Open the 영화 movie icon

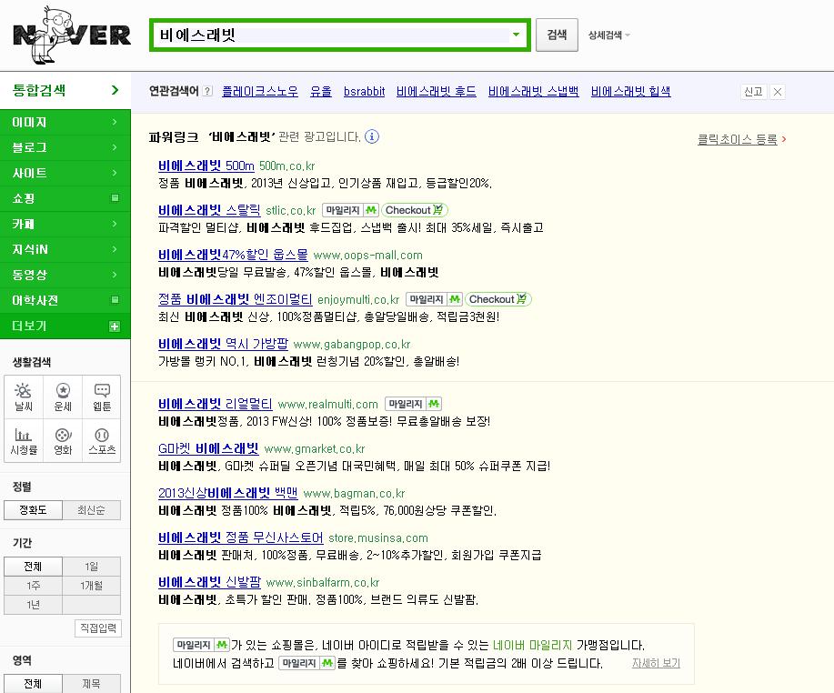pos(63,440)
